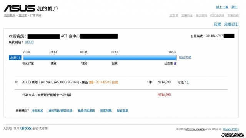Image resolution: width=246 pixels, height=138 pixels.
Task: Click the 倉庫01 warehouse label
Action: tap(15, 58)
